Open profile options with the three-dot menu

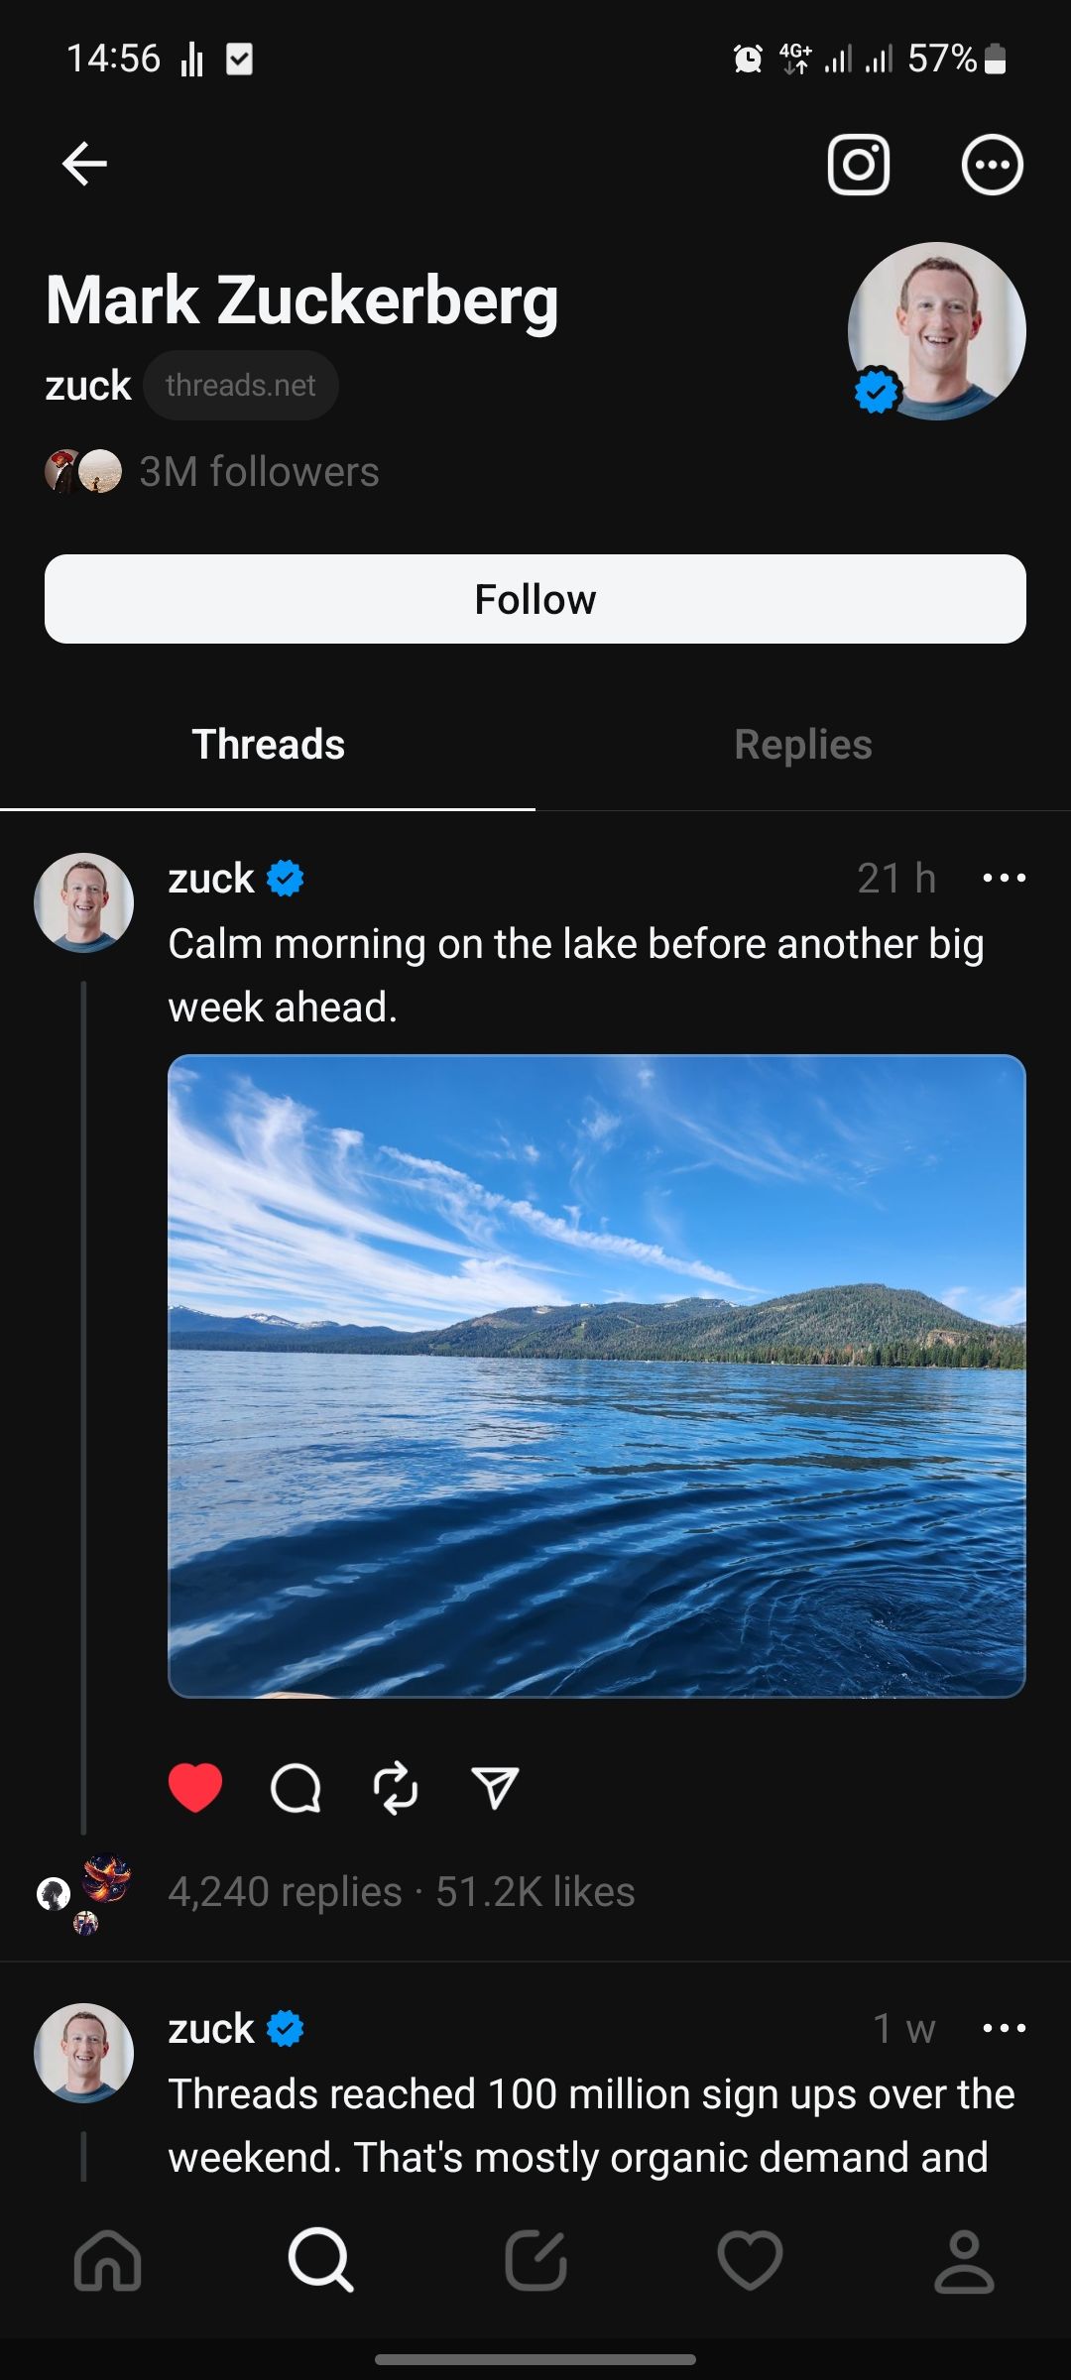click(x=991, y=165)
